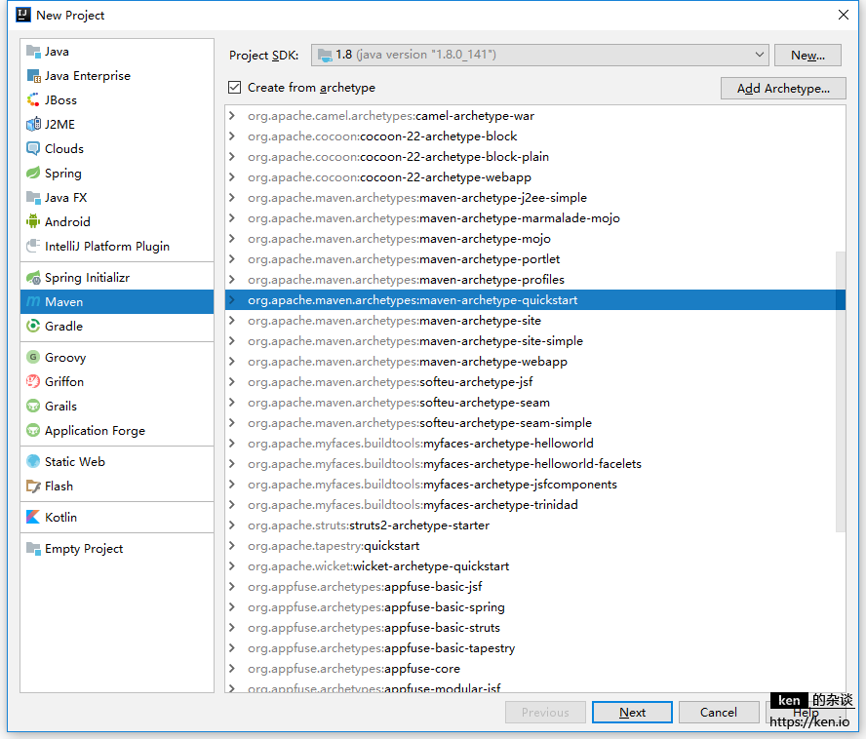This screenshot has width=866, height=739.
Task: Expand the struts2-archetype-starter node
Action: (x=232, y=525)
